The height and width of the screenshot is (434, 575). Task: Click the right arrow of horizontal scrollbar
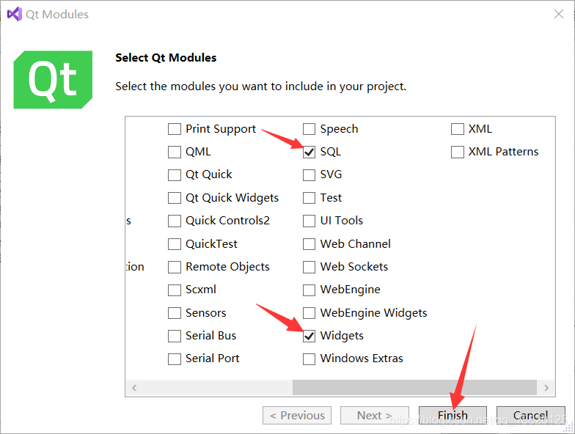click(546, 388)
